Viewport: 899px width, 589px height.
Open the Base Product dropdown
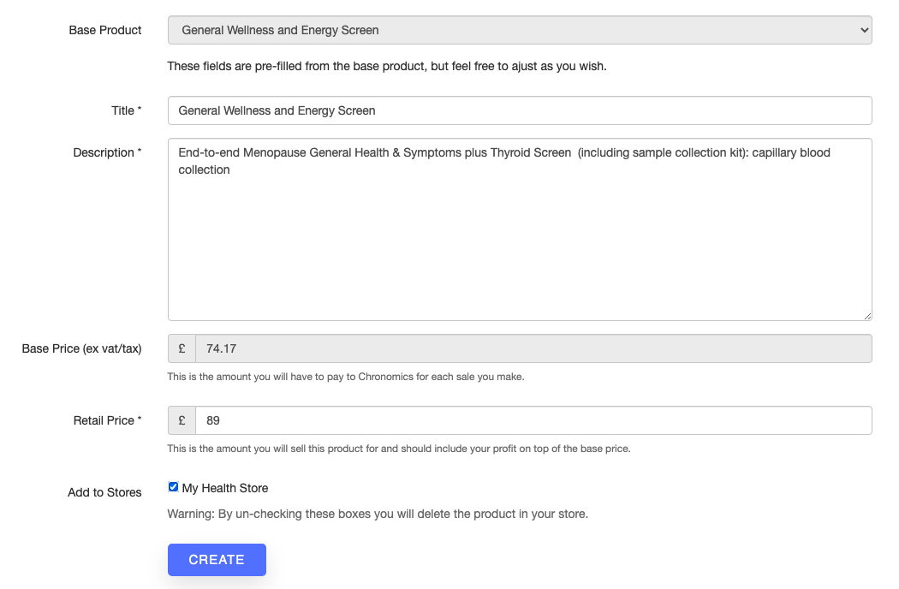520,30
